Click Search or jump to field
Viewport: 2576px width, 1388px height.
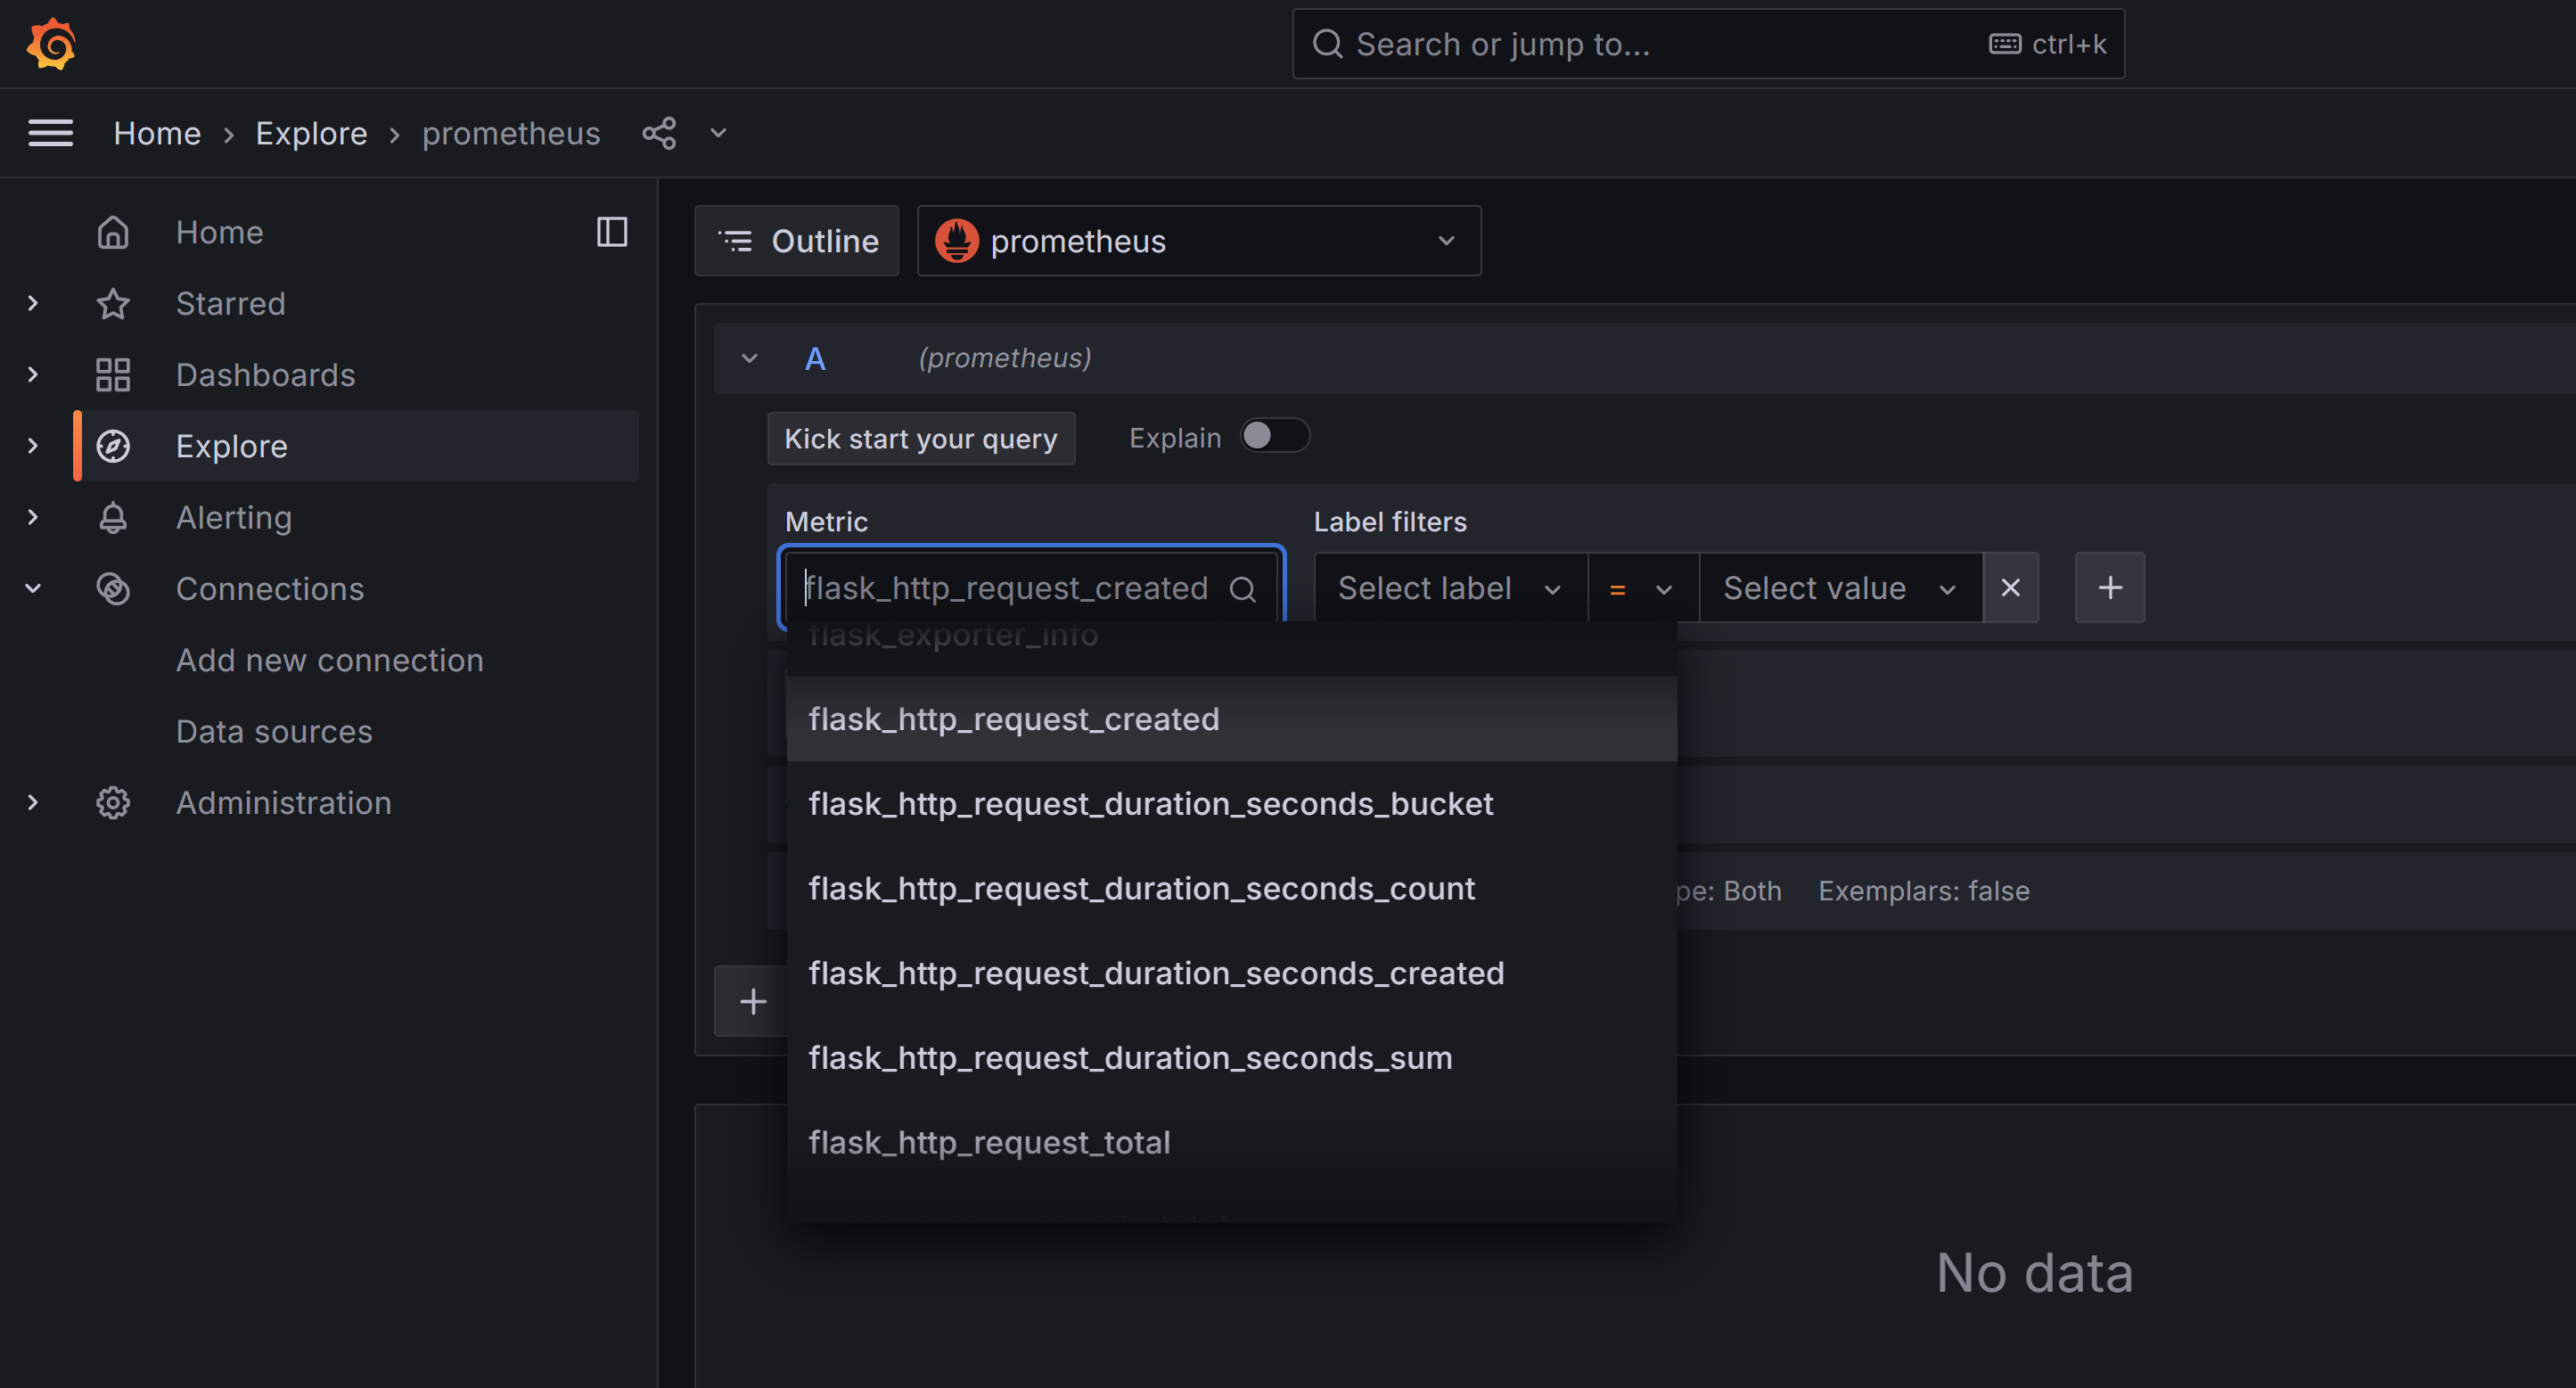(1708, 44)
